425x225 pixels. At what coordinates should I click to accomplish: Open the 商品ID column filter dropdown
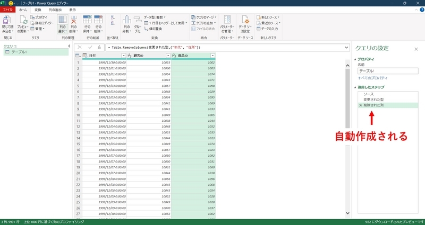[212, 56]
